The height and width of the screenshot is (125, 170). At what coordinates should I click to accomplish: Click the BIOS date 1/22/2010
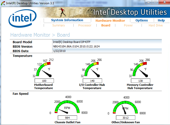59,51
